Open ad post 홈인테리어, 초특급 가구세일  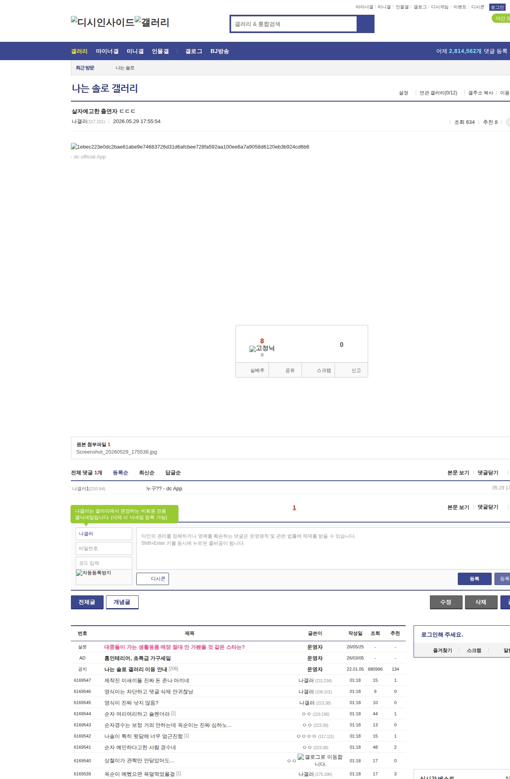(137, 658)
